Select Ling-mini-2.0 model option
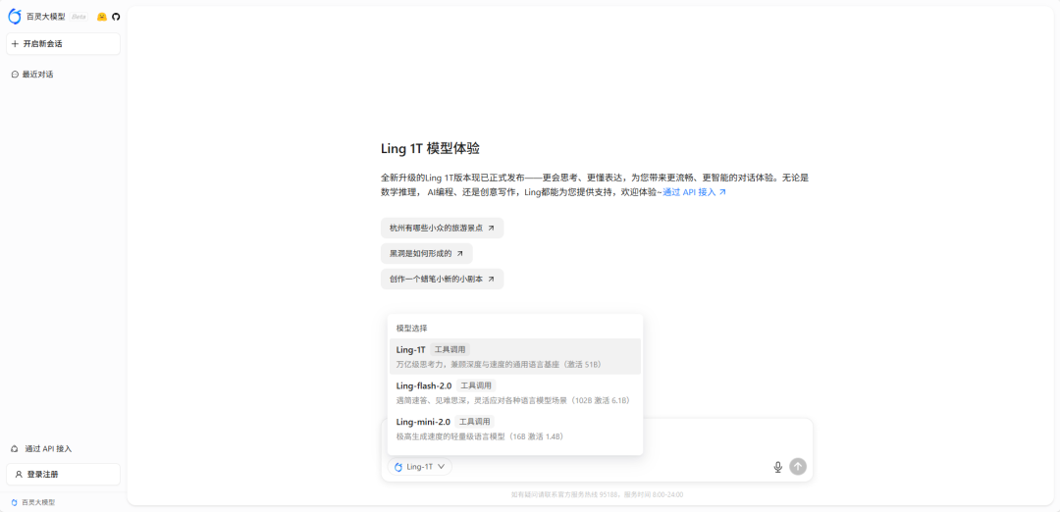This screenshot has height=512, width=1060. (515, 429)
